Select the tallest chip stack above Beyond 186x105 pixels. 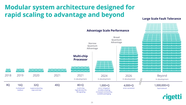(x=162, y=47)
